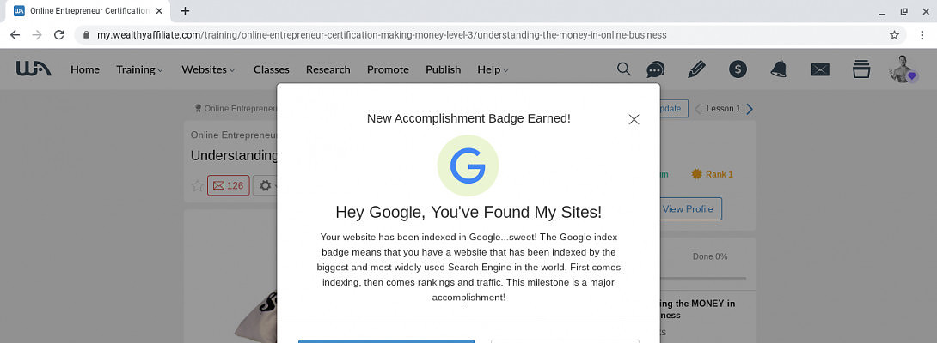Open the 126 comments button
Image resolution: width=937 pixels, height=343 pixels.
point(228,185)
